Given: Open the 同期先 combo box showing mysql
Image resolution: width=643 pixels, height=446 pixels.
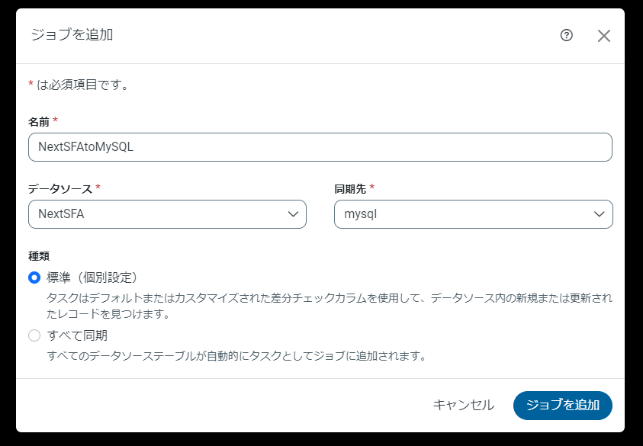Looking at the screenshot, I should coord(465,214).
